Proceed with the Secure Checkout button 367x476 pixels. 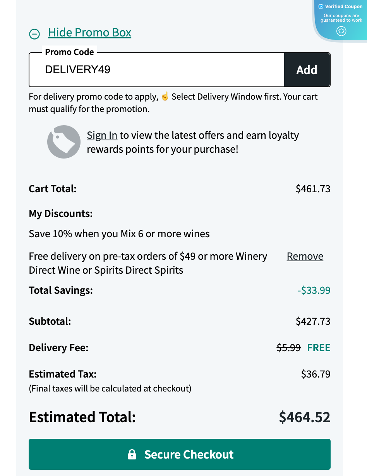[x=180, y=454]
